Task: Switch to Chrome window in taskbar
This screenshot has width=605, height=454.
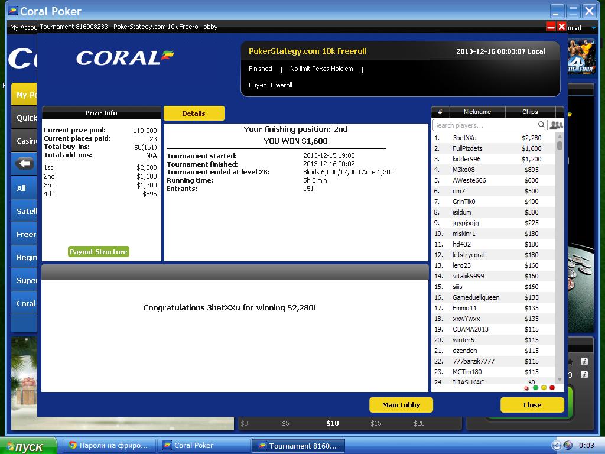Action: tap(109, 446)
